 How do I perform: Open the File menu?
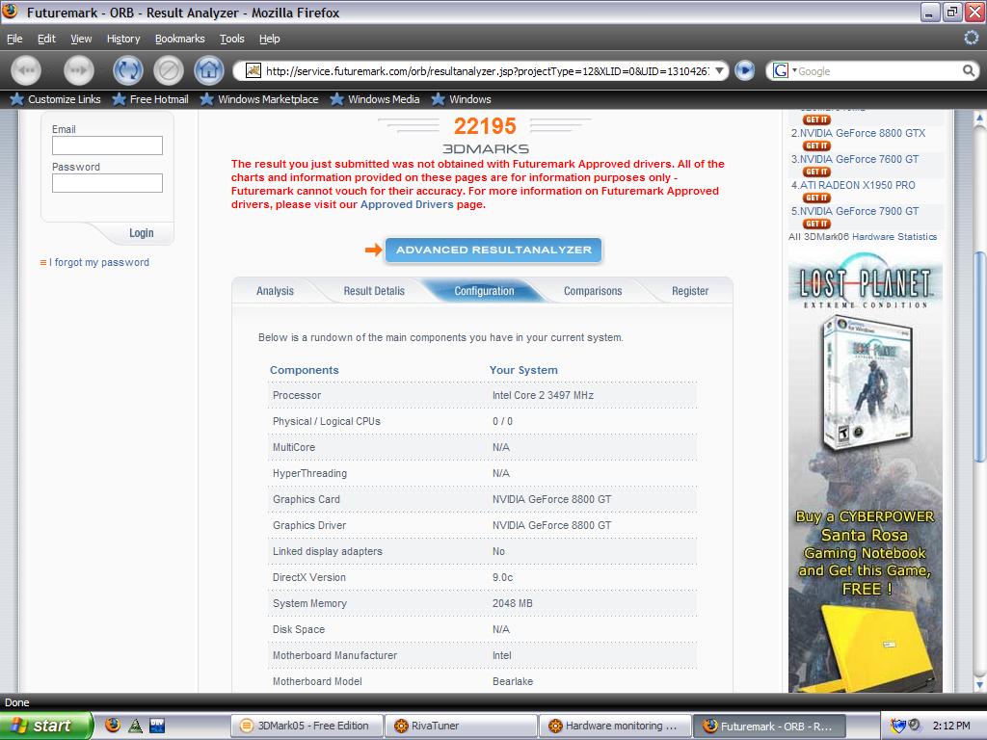click(x=14, y=39)
